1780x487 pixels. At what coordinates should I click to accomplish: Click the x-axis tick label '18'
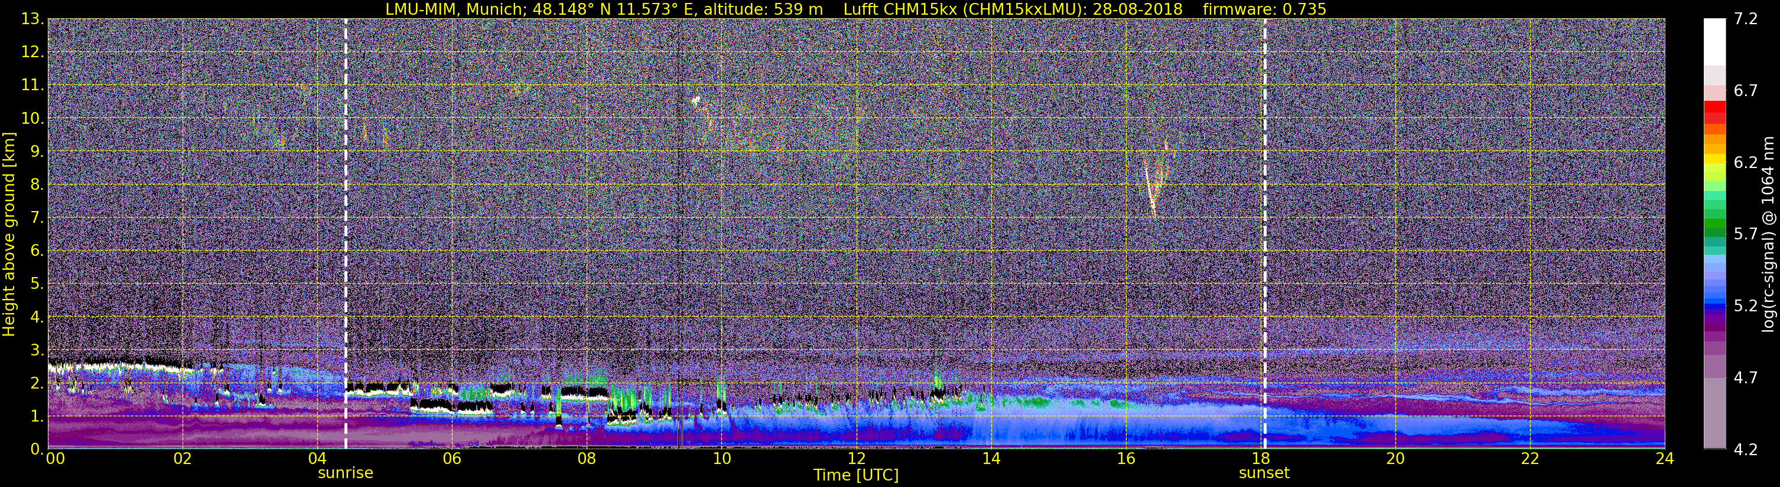pyautogui.click(x=1260, y=459)
